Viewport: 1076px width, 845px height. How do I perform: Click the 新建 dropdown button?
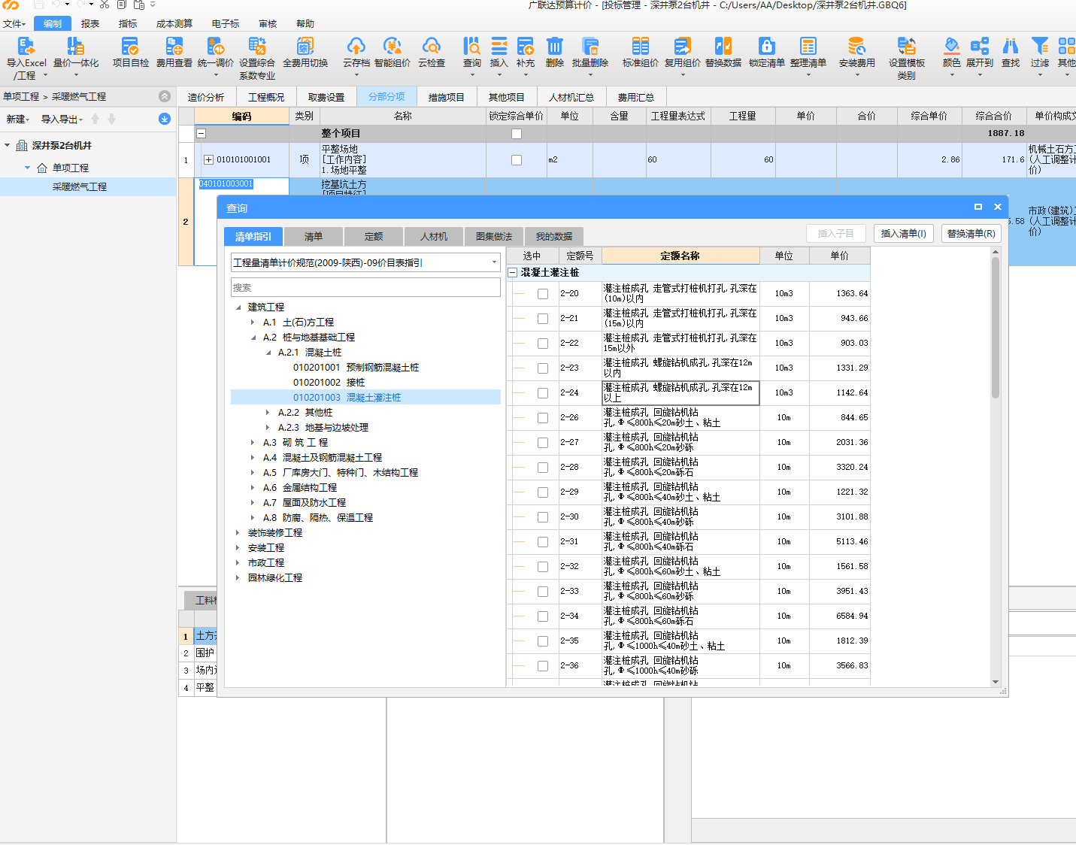coord(18,119)
